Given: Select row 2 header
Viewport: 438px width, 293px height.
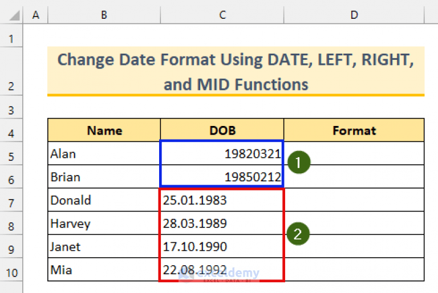Looking at the screenshot, I should tap(11, 71).
